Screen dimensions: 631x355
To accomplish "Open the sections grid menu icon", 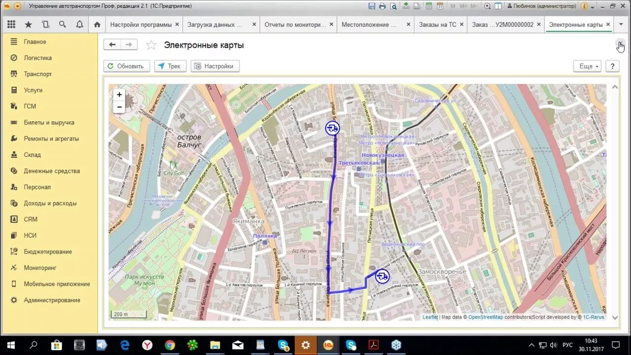I will (11, 24).
